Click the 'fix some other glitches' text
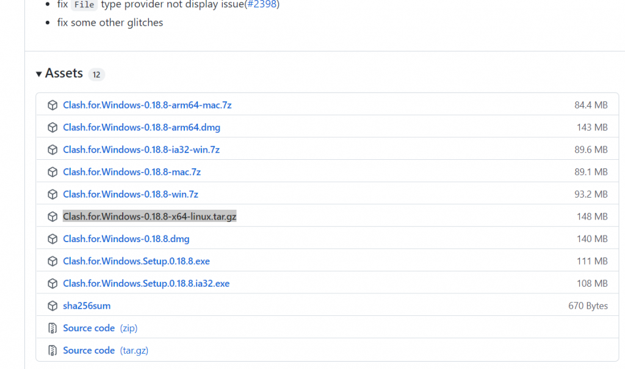The image size is (625, 369). 110,23
